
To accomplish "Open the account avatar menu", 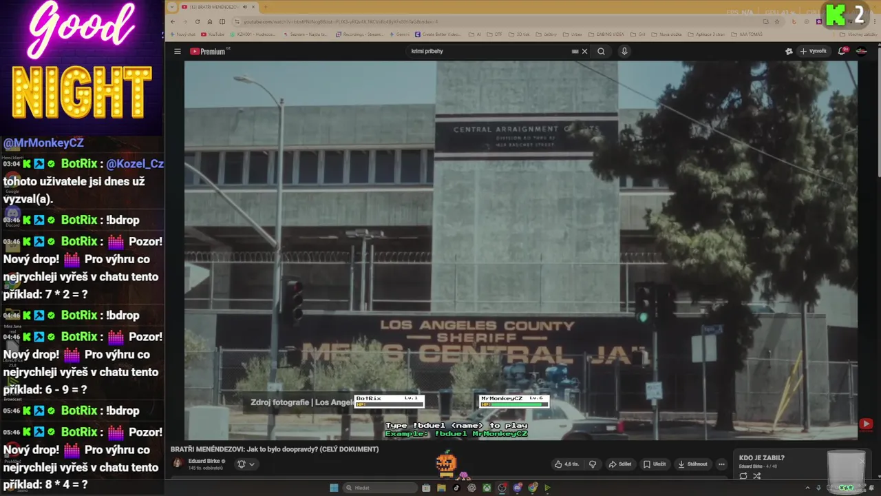I will pyautogui.click(x=862, y=51).
